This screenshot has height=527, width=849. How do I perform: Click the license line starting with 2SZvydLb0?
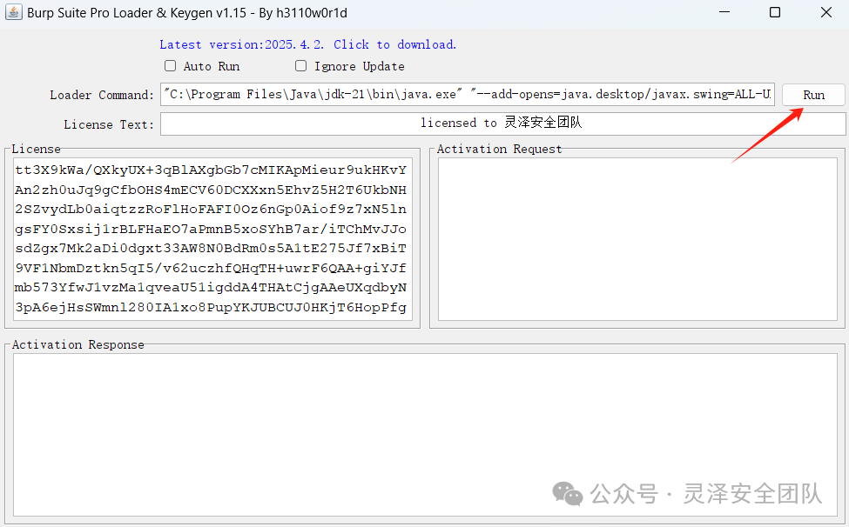point(211,210)
